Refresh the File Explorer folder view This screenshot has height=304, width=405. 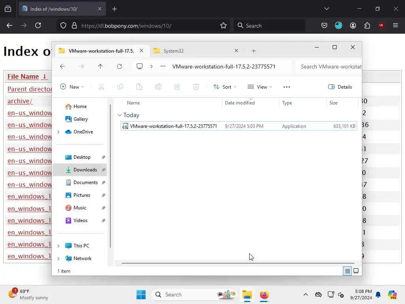(119, 66)
